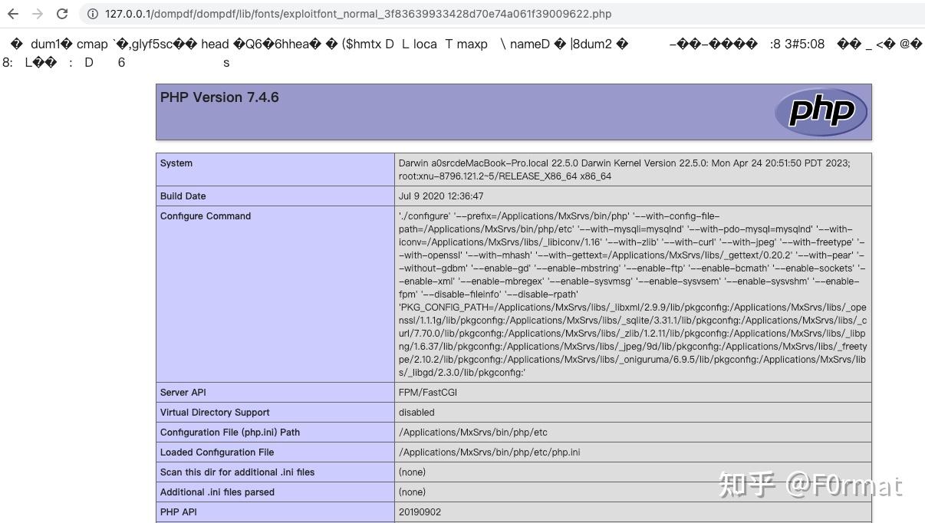This screenshot has height=523, width=925.
Task: Click the forward navigation arrow
Action: pyautogui.click(x=37, y=13)
